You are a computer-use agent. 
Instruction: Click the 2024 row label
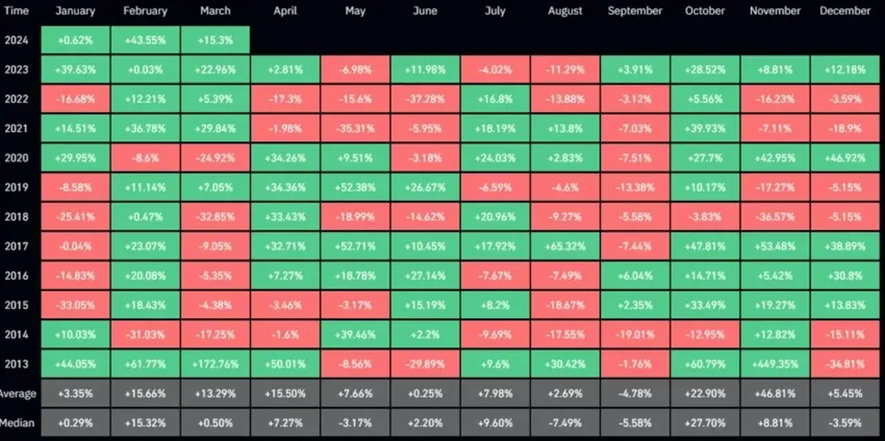(x=16, y=40)
